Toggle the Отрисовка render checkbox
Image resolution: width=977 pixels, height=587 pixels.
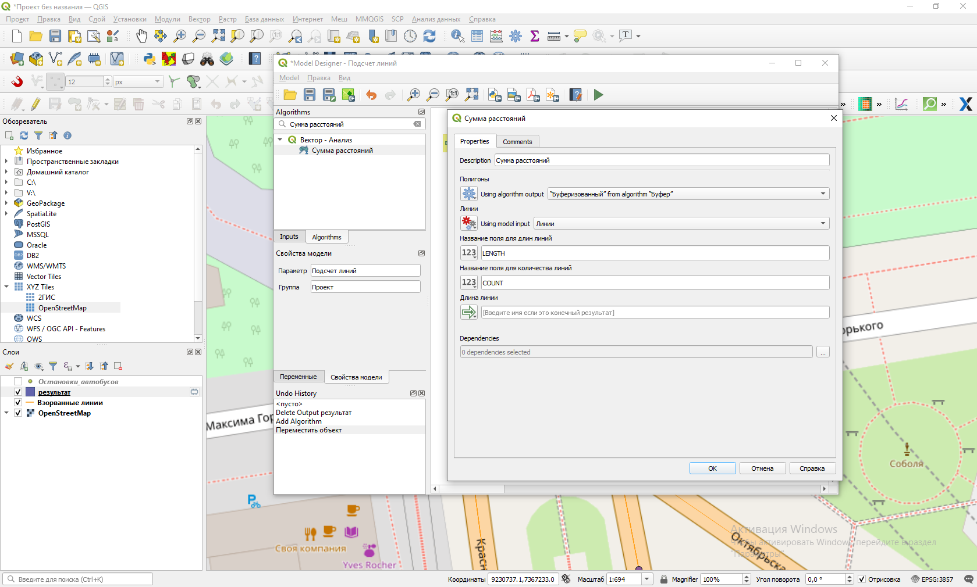pos(862,579)
